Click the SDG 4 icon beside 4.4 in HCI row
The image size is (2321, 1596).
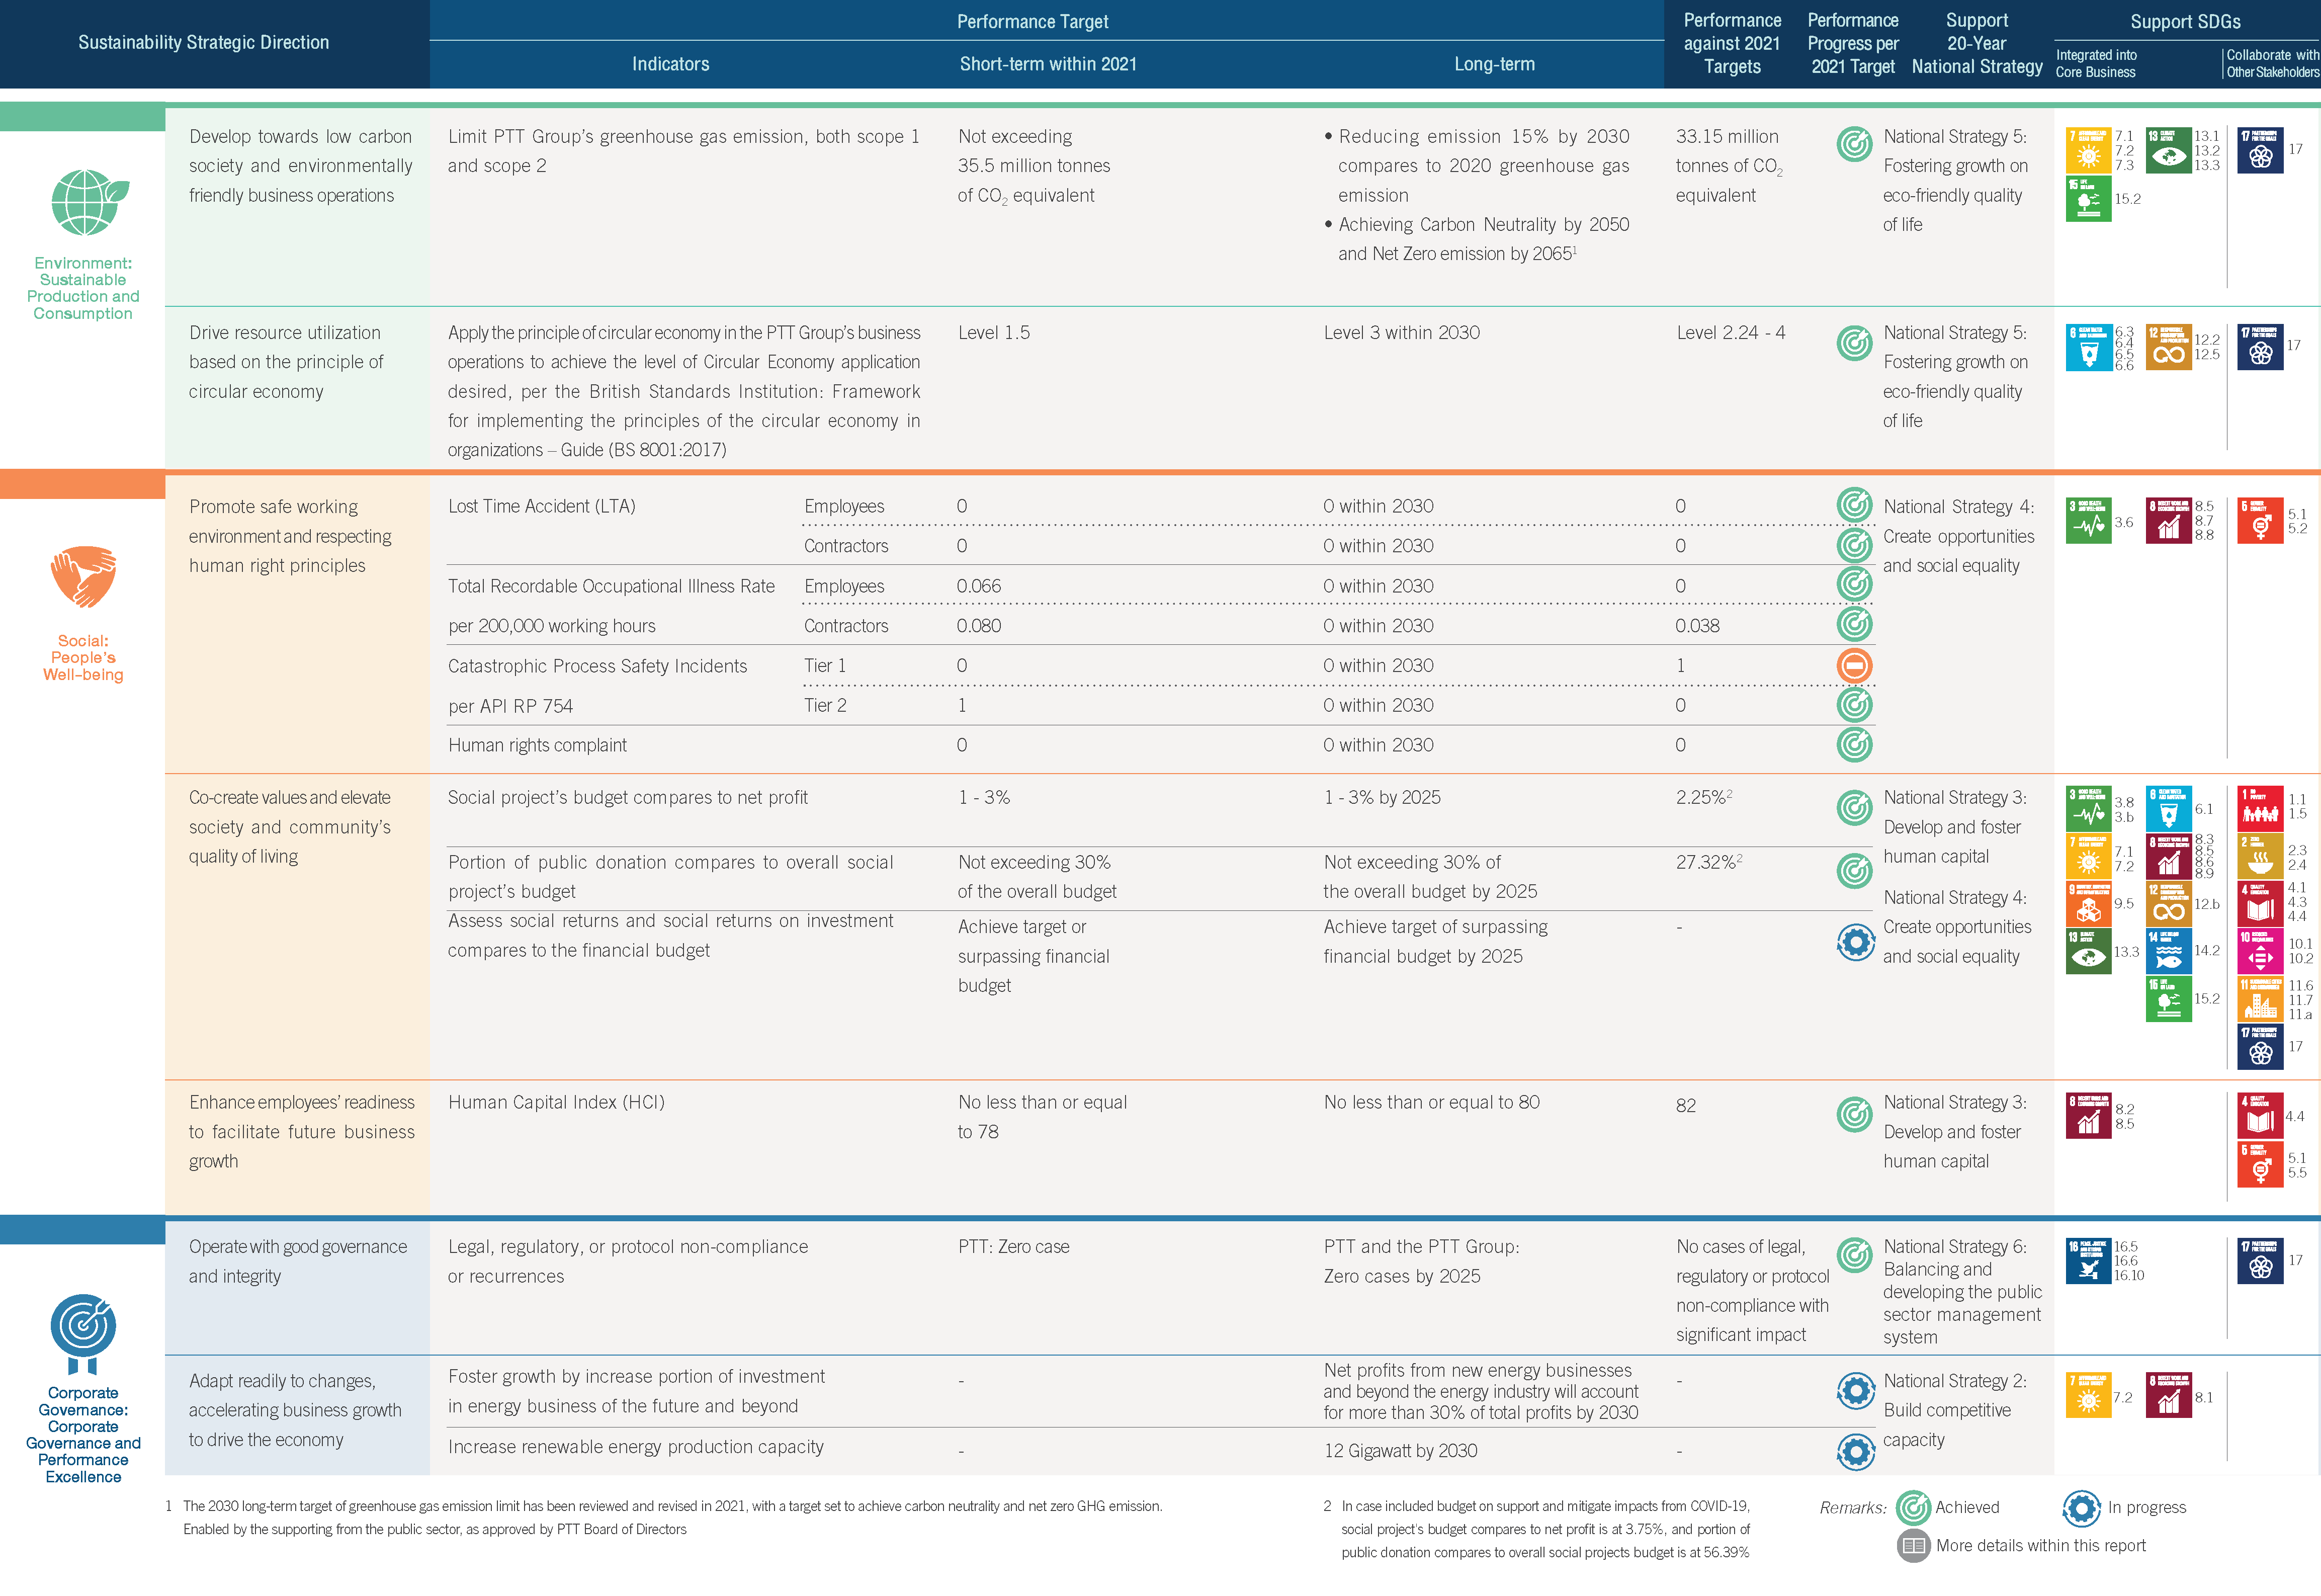point(2260,1116)
